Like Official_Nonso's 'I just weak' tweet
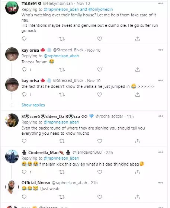The image size is (170, 208). point(100,197)
